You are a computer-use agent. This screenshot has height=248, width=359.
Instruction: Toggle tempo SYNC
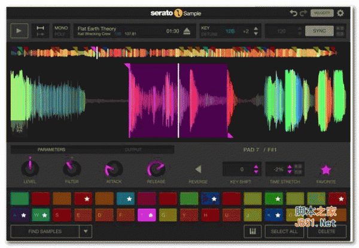tap(319, 31)
